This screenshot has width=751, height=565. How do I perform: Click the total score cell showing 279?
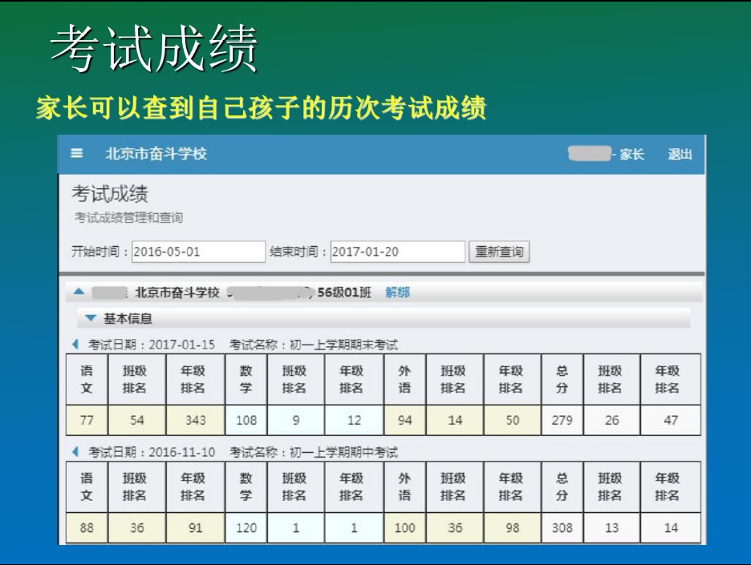tap(562, 420)
